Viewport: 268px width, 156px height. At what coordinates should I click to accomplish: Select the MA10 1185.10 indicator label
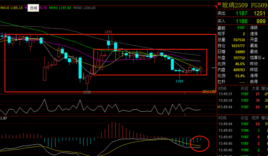click(11, 8)
